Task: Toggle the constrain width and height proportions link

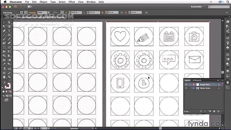Action: [x=122, y=12]
